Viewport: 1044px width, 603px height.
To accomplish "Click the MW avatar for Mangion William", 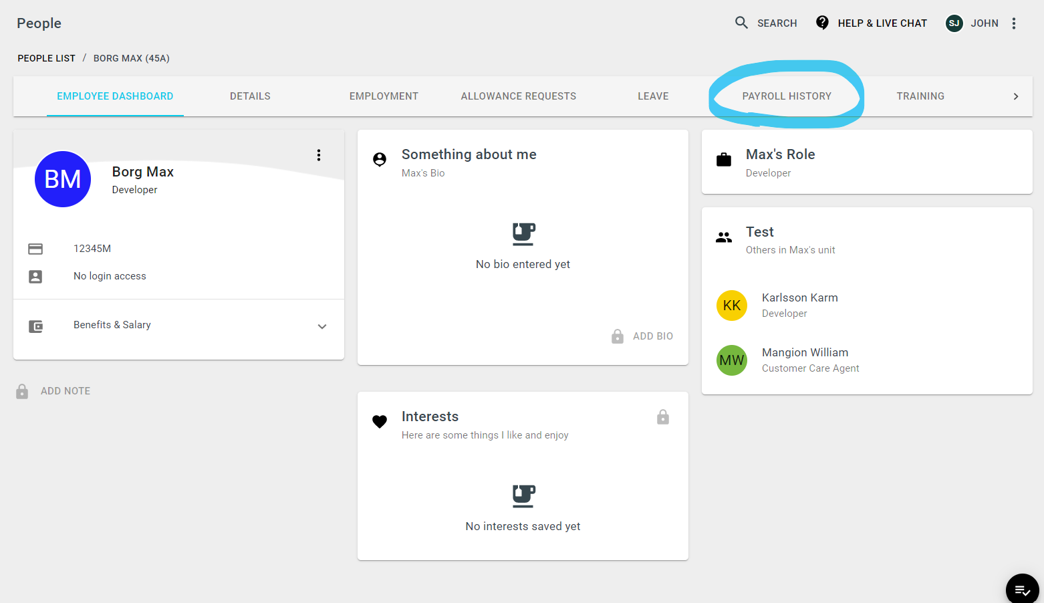I will tap(732, 360).
